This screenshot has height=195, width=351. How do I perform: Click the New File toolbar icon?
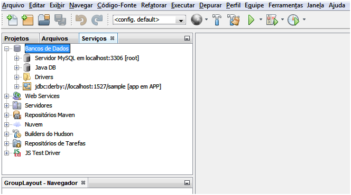(12, 19)
